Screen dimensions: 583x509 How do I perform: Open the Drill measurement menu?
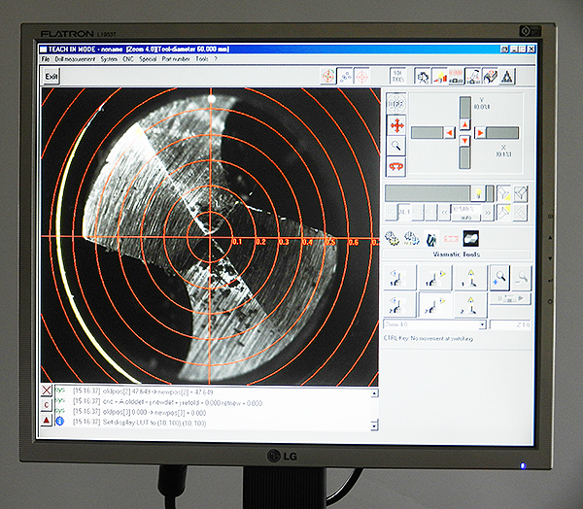[77, 59]
